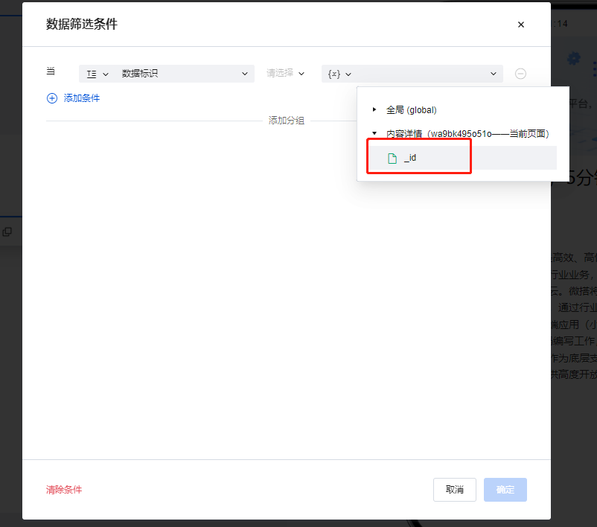Click the {x} variable mode icon
The width and height of the screenshot is (597, 527).
pyautogui.click(x=334, y=74)
